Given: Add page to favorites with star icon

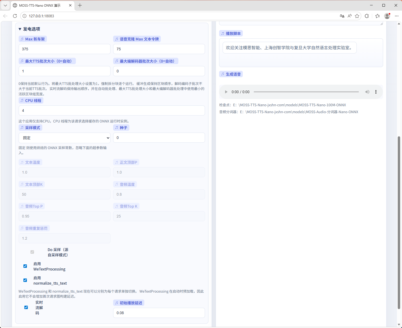Looking at the screenshot, I should tap(357, 16).
